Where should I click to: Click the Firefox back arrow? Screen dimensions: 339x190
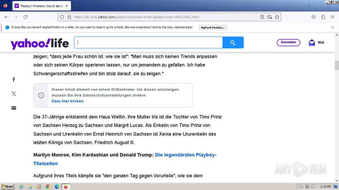(x=6, y=17)
